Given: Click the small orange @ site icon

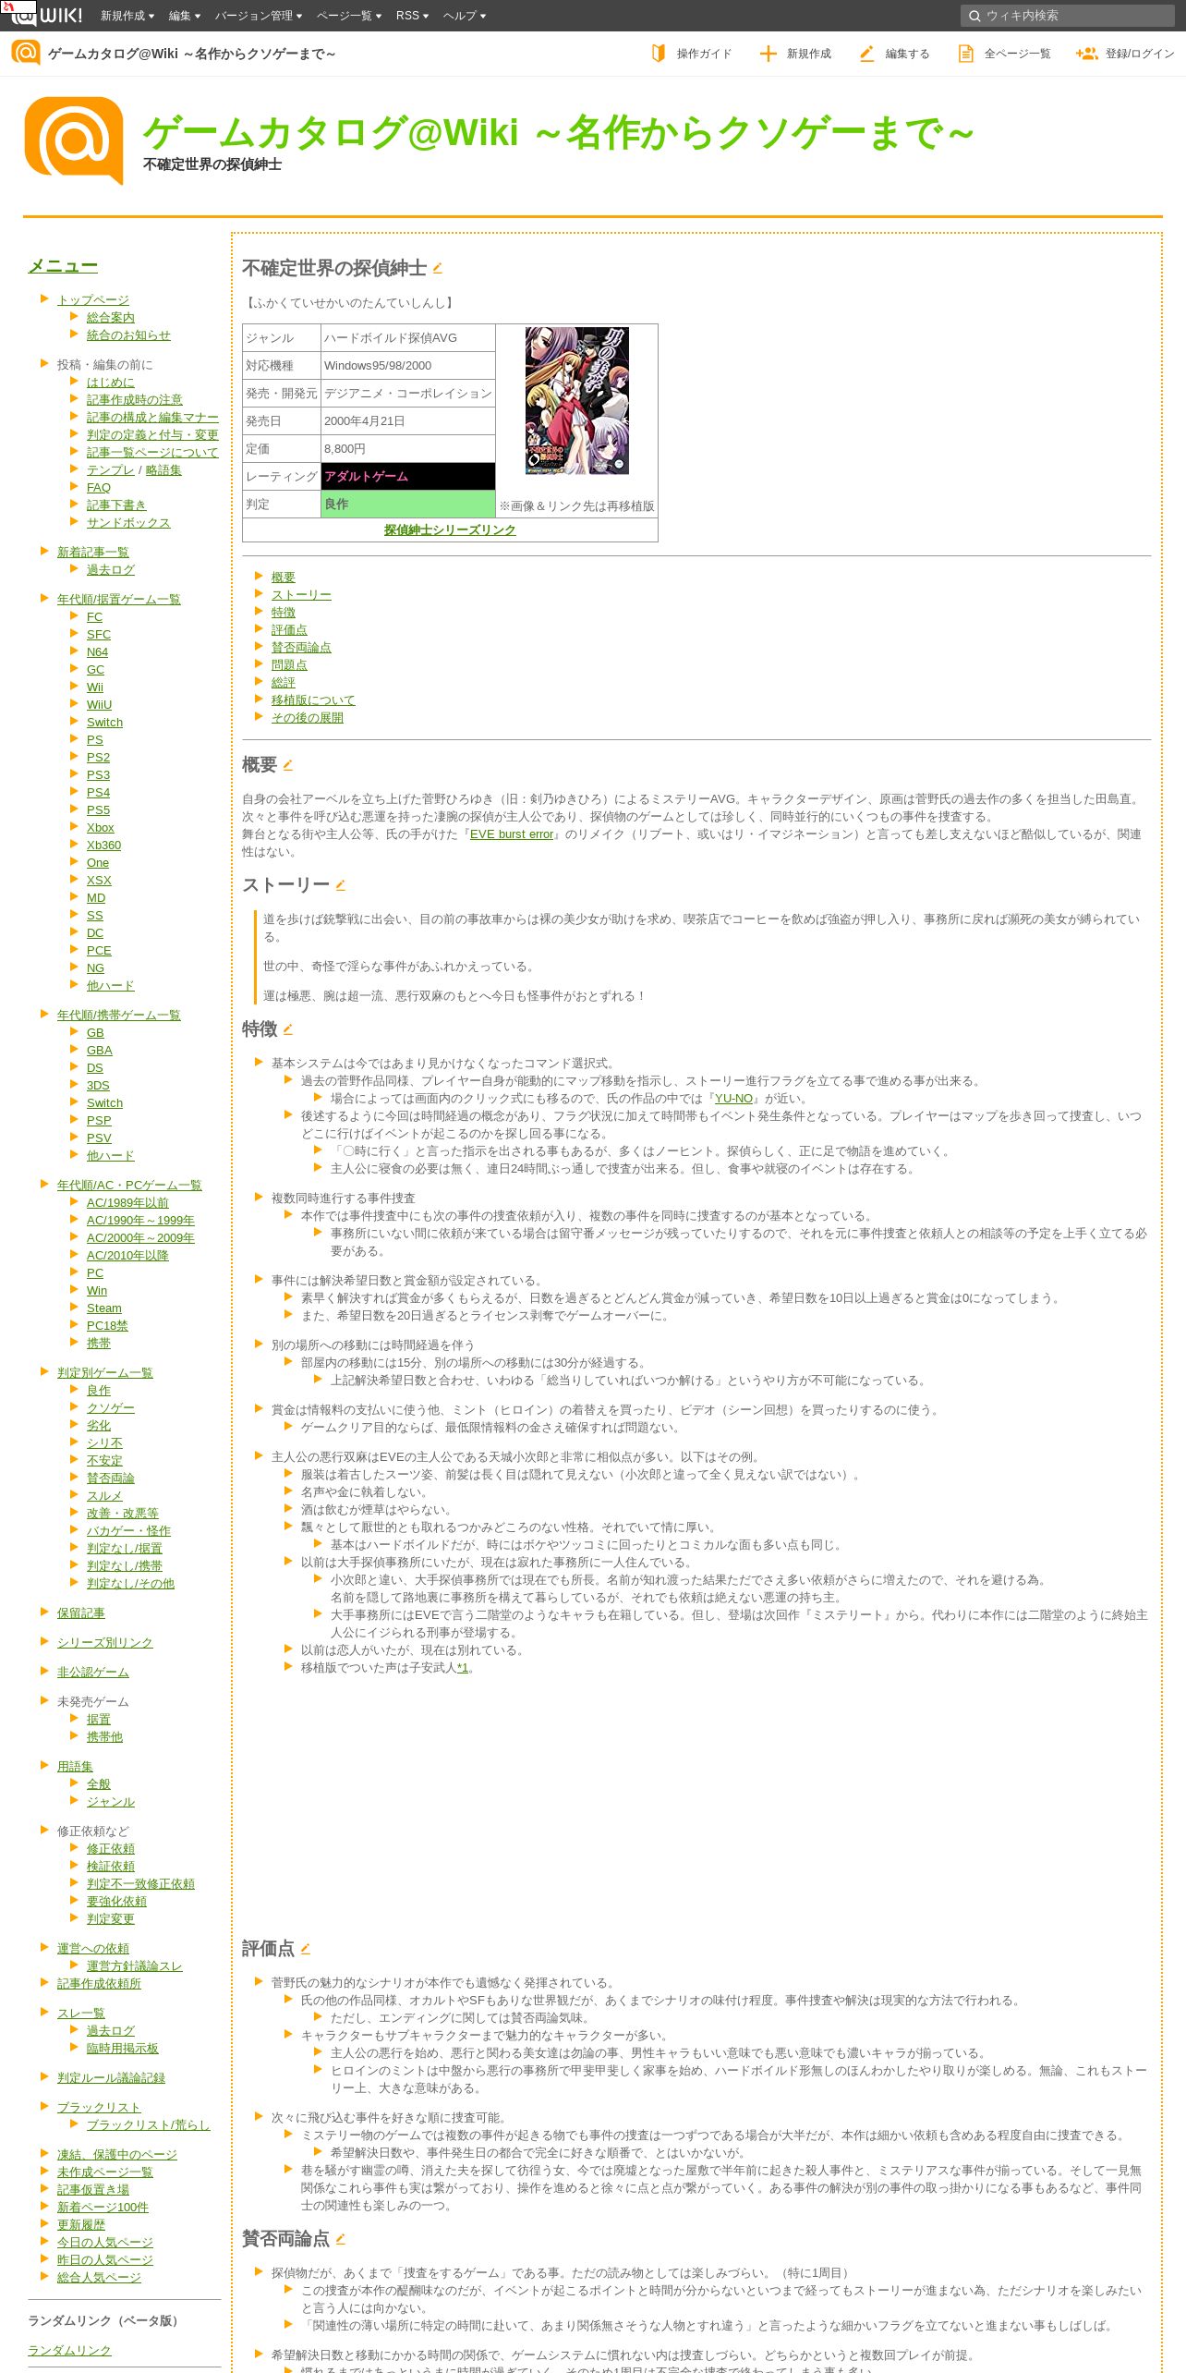Looking at the screenshot, I should point(26,53).
